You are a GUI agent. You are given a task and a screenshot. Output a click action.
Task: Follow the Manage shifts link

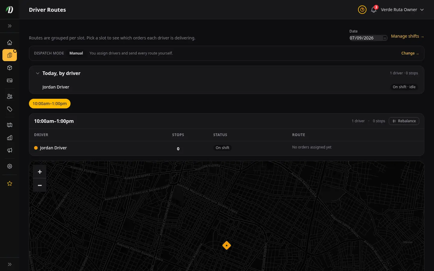tap(407, 36)
